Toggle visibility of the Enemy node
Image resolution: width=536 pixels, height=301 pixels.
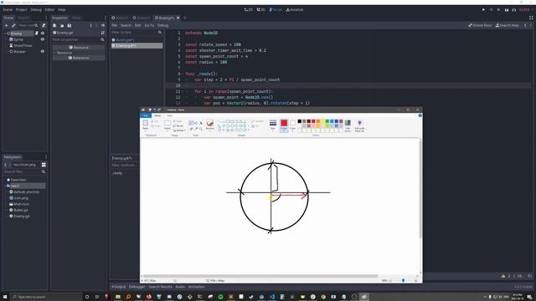[x=43, y=33]
